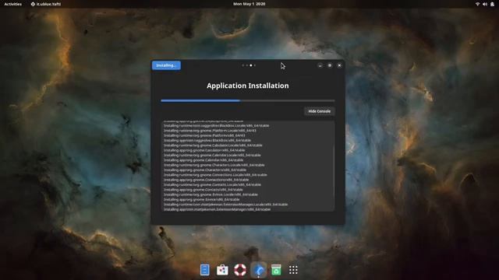The width and height of the screenshot is (499, 280).
Task: Open the Help lifebuoy icon in dock
Action: [x=240, y=270]
